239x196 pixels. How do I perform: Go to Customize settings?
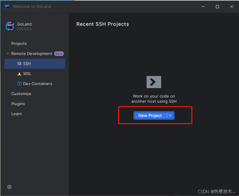point(21,94)
